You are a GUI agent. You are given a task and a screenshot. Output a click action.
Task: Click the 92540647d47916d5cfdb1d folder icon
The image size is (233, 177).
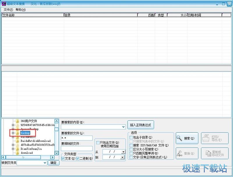[17, 125]
